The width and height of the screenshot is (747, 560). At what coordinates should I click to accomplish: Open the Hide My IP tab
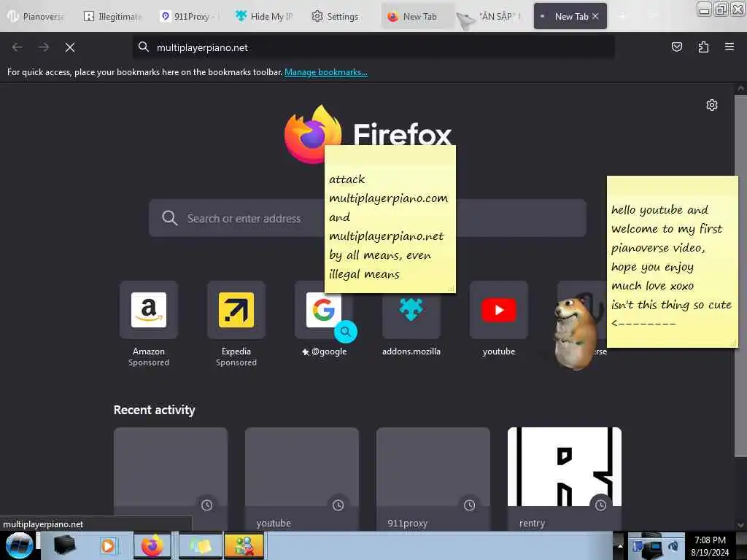(x=264, y=16)
